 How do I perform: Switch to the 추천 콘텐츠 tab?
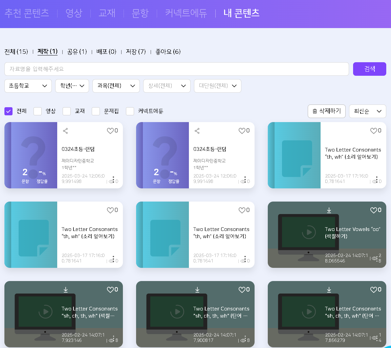point(27,13)
